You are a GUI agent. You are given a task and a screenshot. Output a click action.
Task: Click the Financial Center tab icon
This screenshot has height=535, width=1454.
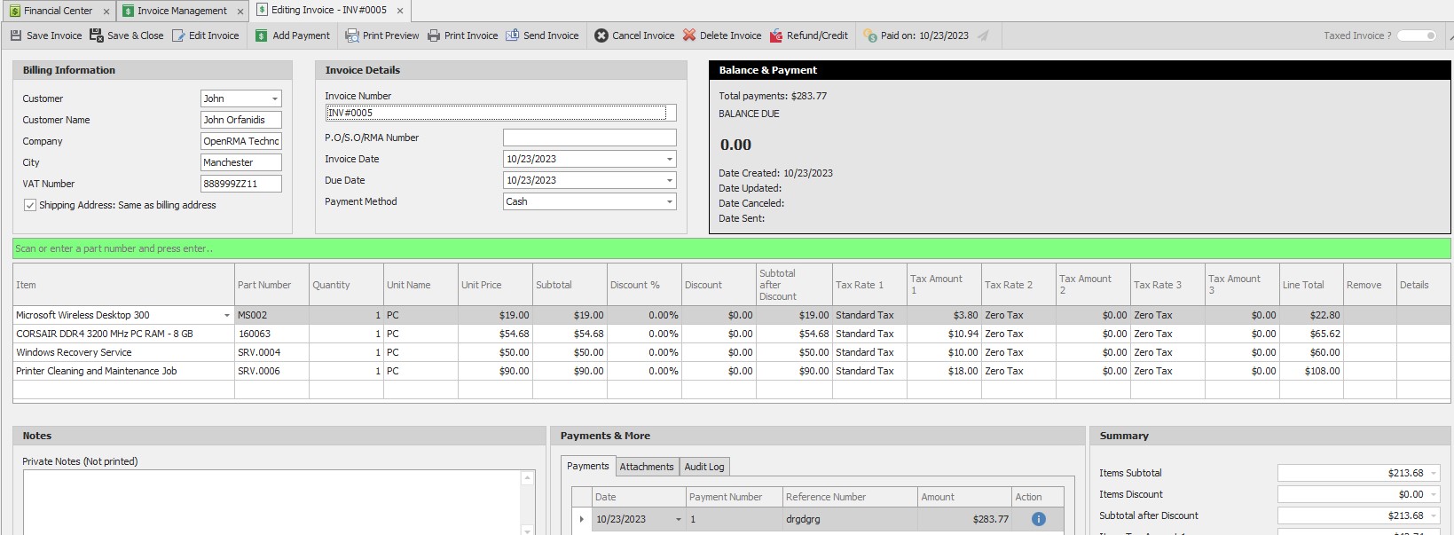pyautogui.click(x=14, y=11)
